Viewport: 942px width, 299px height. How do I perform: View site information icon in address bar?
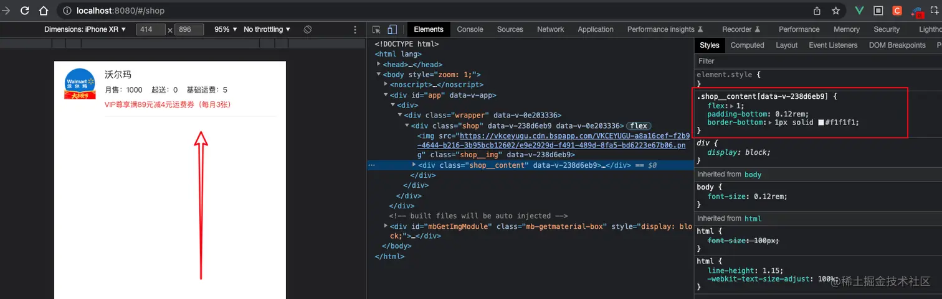67,11
